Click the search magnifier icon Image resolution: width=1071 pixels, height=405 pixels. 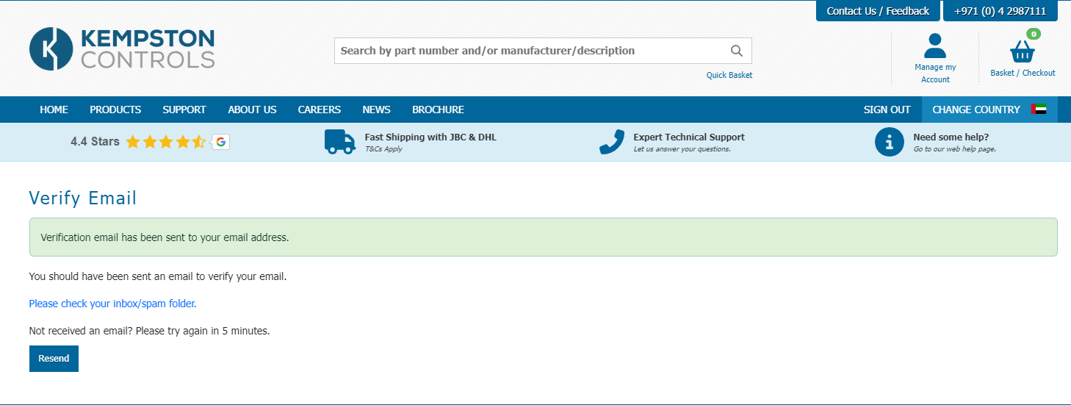click(737, 51)
